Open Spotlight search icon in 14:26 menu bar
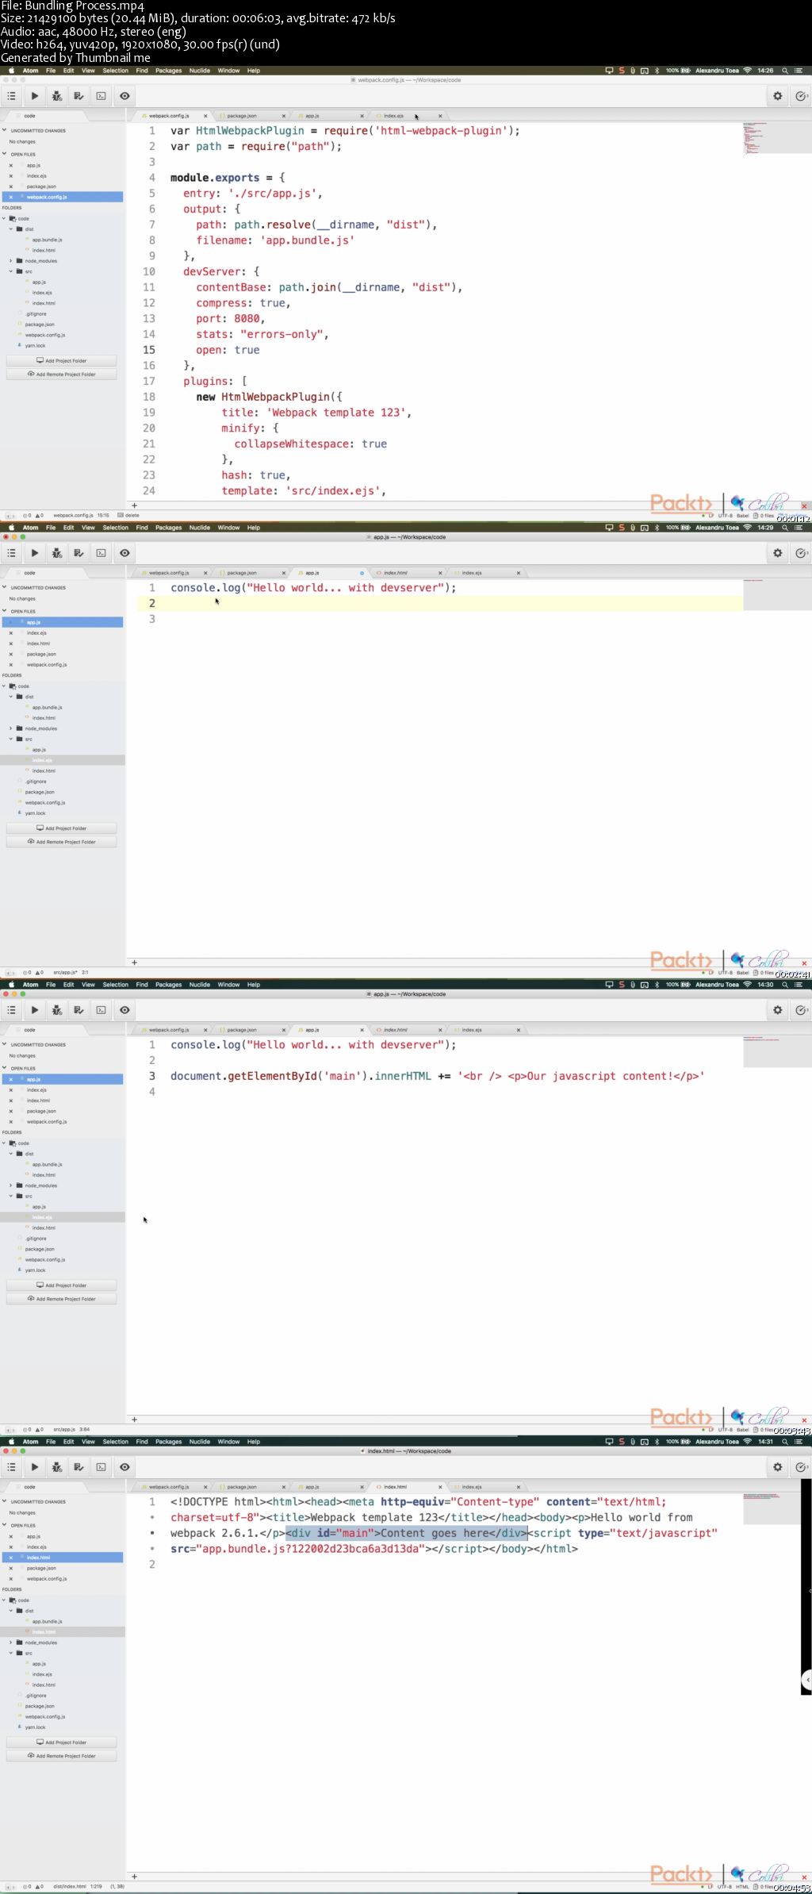The height and width of the screenshot is (1894, 812). [785, 71]
